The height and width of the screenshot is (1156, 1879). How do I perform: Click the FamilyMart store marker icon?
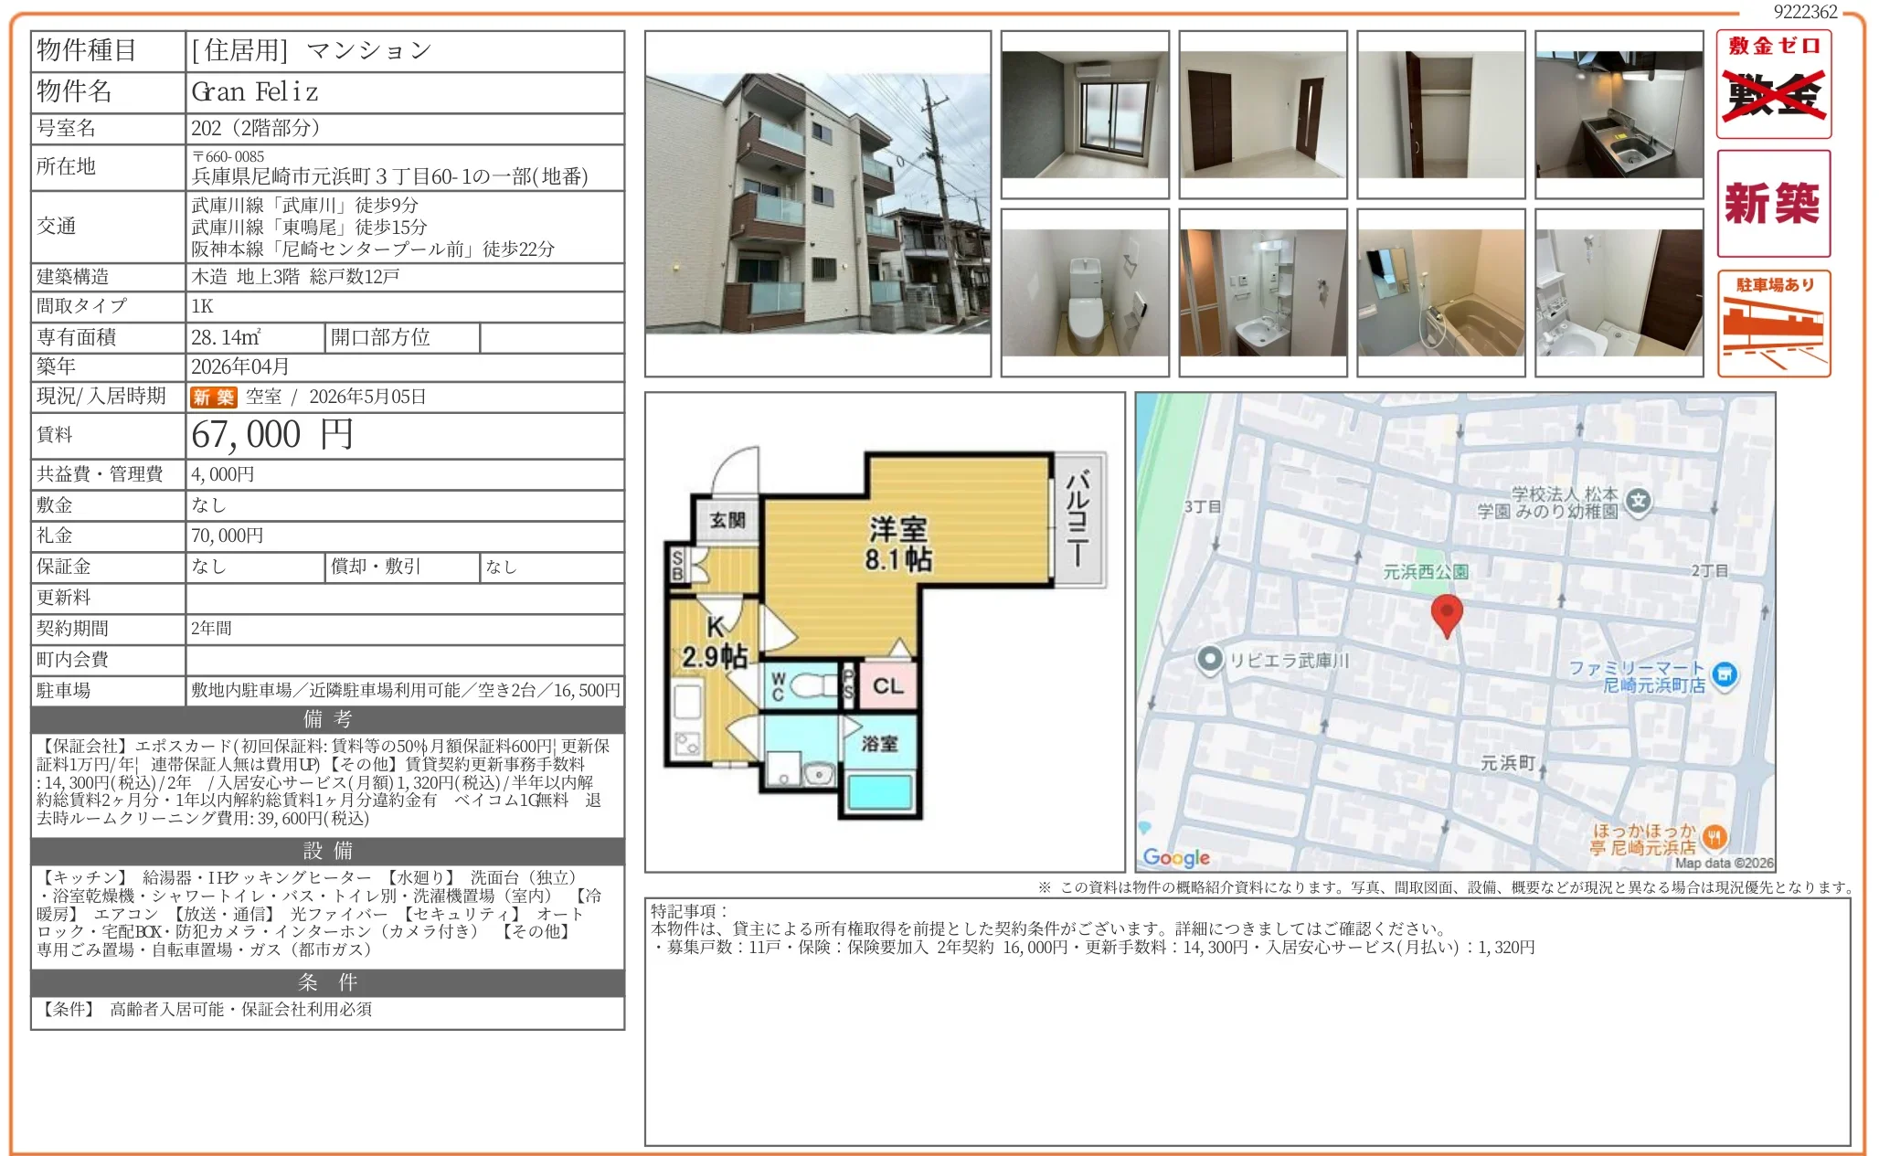click(x=1725, y=675)
